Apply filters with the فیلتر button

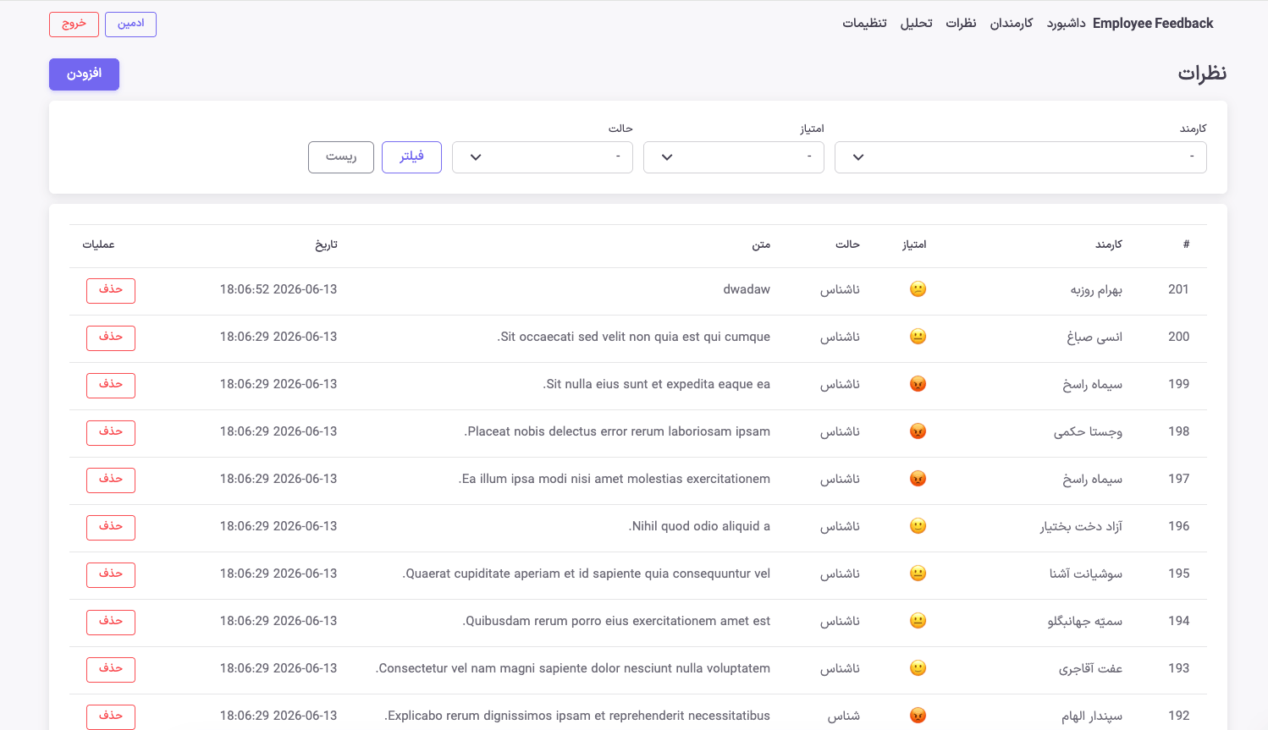coord(411,157)
